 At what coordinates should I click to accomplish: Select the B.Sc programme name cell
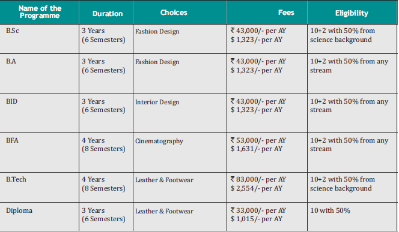(40, 39)
